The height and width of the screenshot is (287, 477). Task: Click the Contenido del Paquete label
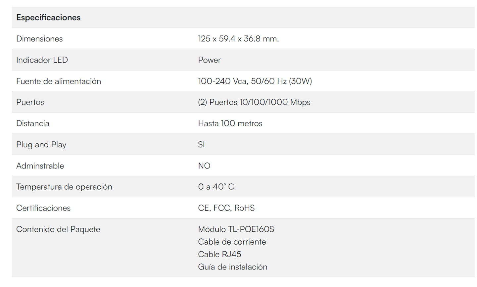click(58, 229)
